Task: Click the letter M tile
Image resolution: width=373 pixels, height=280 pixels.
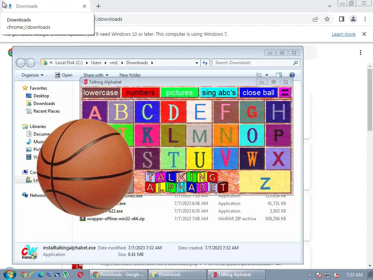Action: point(200,135)
